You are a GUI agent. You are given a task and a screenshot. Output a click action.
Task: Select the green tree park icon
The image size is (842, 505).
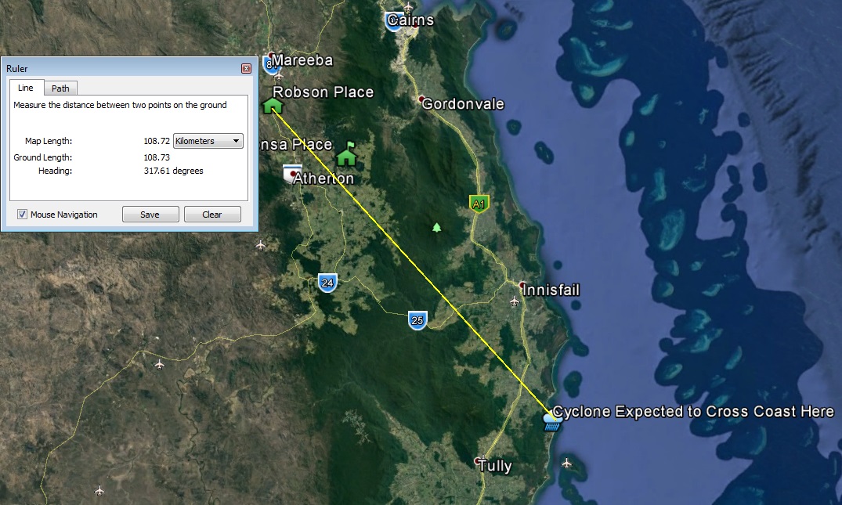[x=436, y=228]
